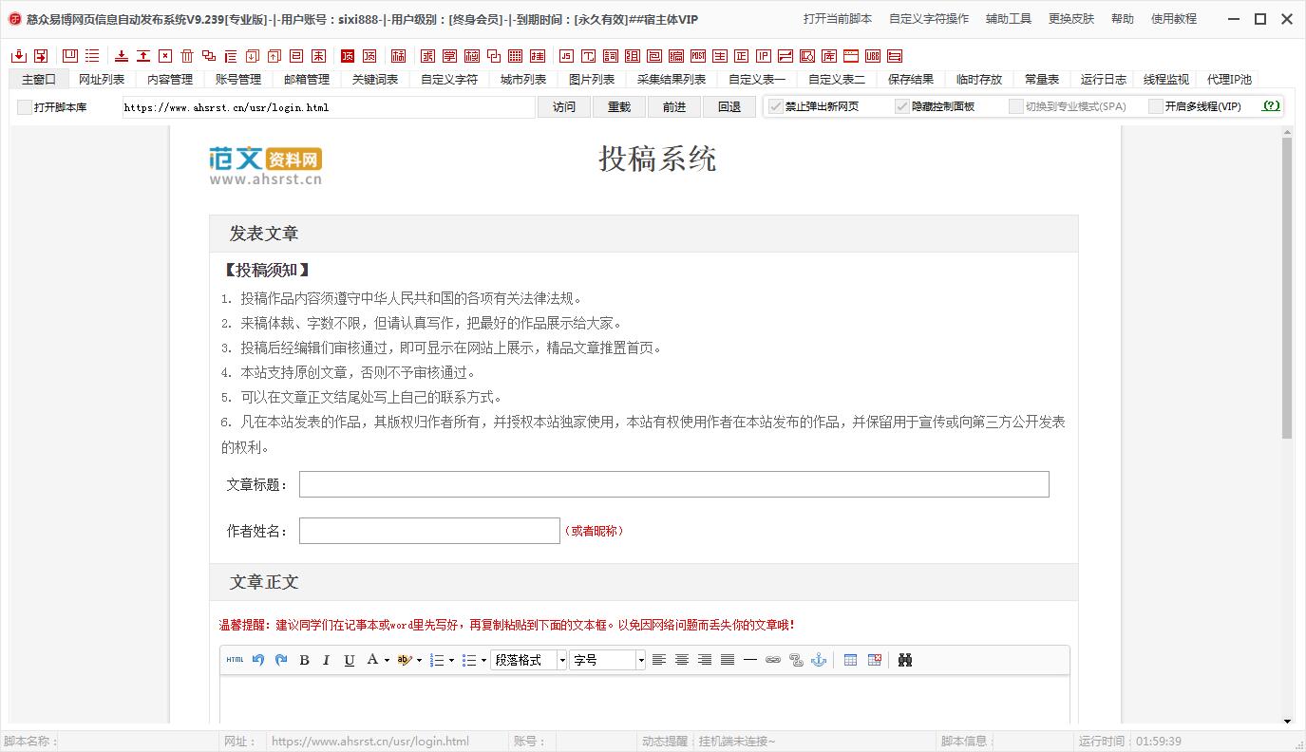Open 更换皮肤 menu
Image resolution: width=1306 pixels, height=752 pixels.
click(x=1071, y=18)
